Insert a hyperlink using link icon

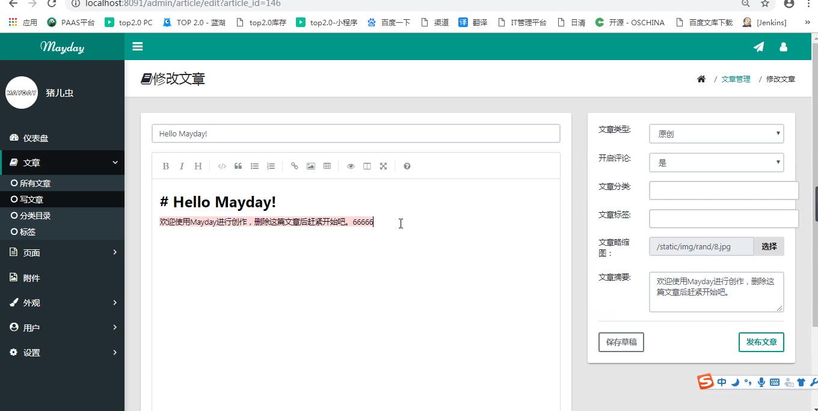coord(294,166)
